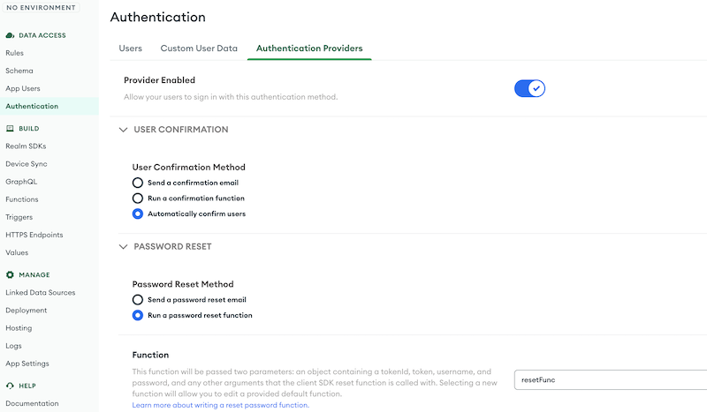
Task: Go to Functions in the sidebar
Action: (x=21, y=199)
